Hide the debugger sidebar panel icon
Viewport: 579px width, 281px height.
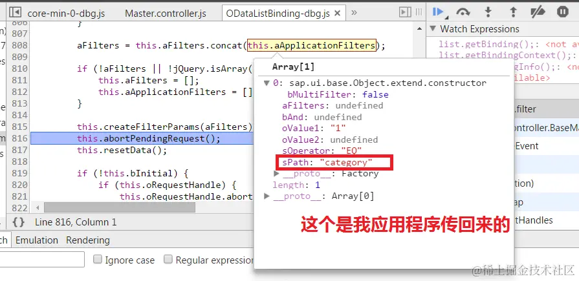point(405,12)
